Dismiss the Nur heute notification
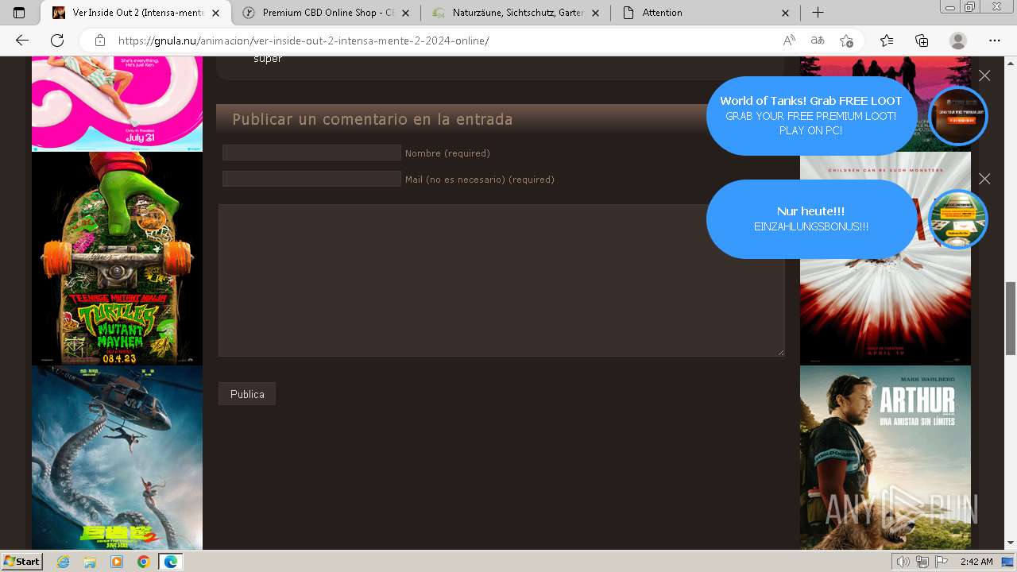Viewport: 1017px width, 572px height. pos(984,179)
